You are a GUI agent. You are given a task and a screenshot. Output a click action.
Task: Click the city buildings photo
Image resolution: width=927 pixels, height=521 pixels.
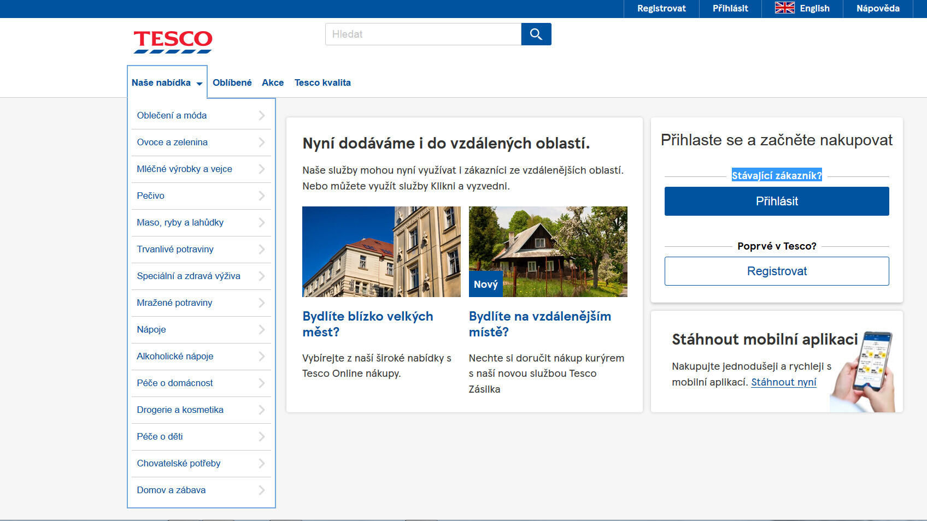(x=382, y=252)
